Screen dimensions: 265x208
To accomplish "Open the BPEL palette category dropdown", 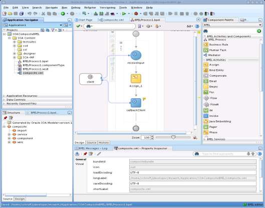I will [260, 25].
